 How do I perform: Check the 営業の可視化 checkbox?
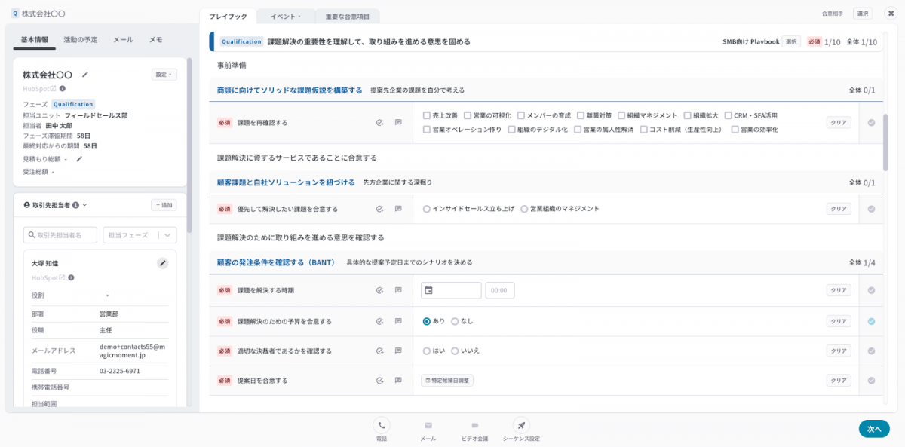pyautogui.click(x=467, y=115)
